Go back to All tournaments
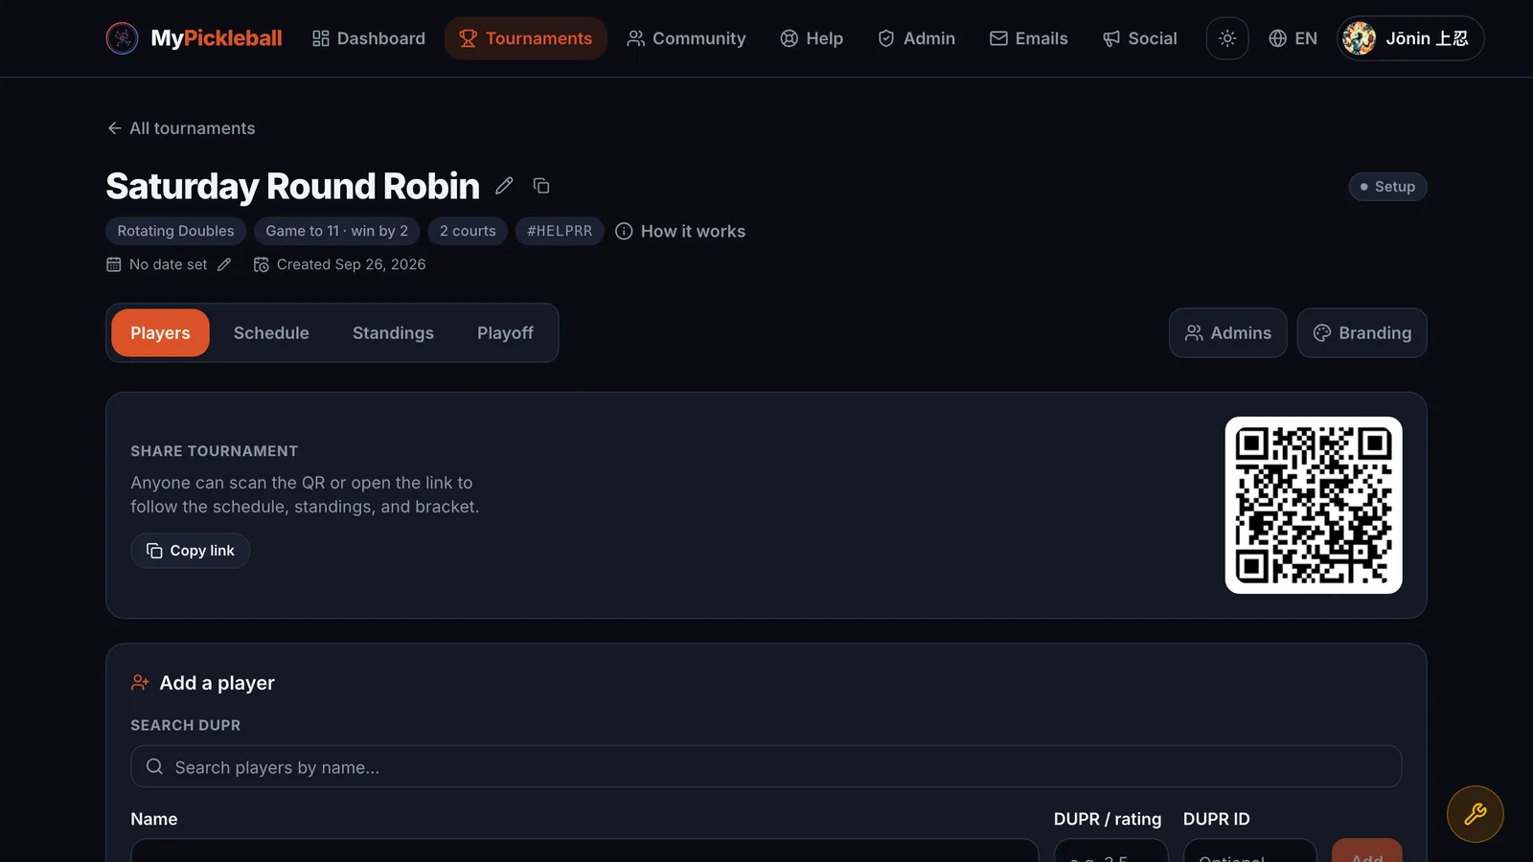This screenshot has height=862, width=1533. point(181,128)
